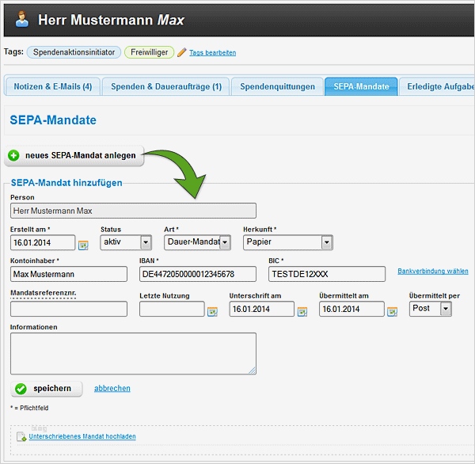
Task: Click the Spendenaktionsinitiator tag
Action: (74, 52)
